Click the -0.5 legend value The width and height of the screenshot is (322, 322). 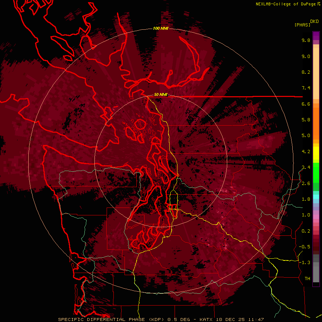304,247
